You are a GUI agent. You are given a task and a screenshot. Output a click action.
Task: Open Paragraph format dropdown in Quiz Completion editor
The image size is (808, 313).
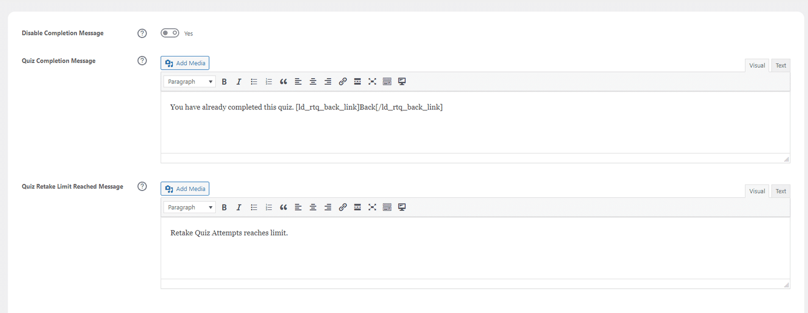tap(189, 82)
